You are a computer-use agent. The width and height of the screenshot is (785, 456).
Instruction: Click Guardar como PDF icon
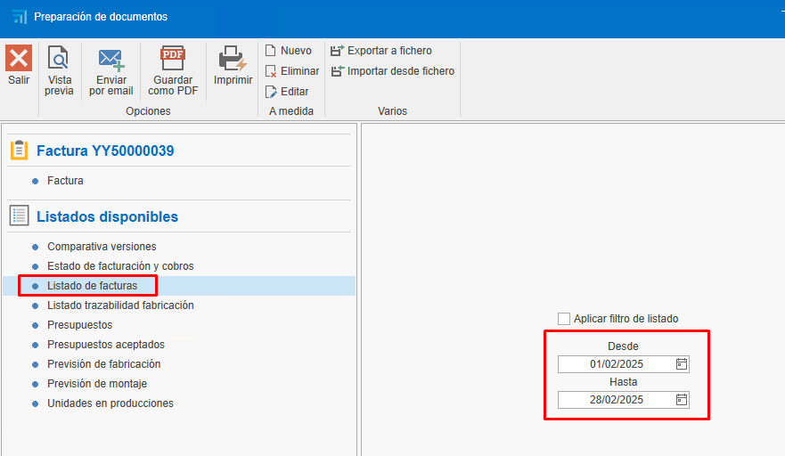click(x=173, y=60)
